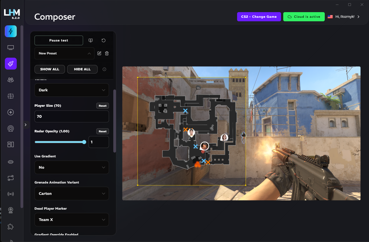Click the edit pencil icon beside New Preset
Image resolution: width=369 pixels, height=242 pixels.
coord(99,53)
